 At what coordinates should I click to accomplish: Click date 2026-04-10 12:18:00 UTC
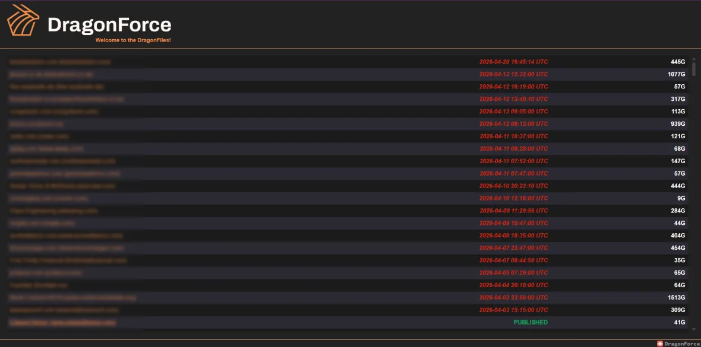pyautogui.click(x=514, y=198)
